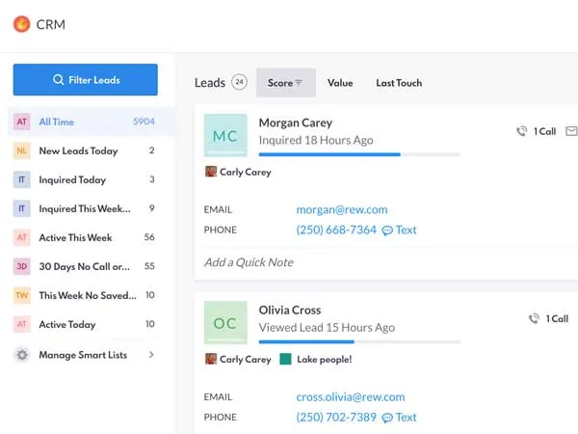The height and width of the screenshot is (434, 578).
Task: Sort leads by Last Touch
Action: click(399, 83)
